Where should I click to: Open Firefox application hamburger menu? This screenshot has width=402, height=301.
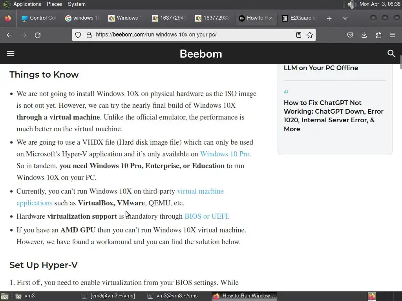[x=393, y=35]
